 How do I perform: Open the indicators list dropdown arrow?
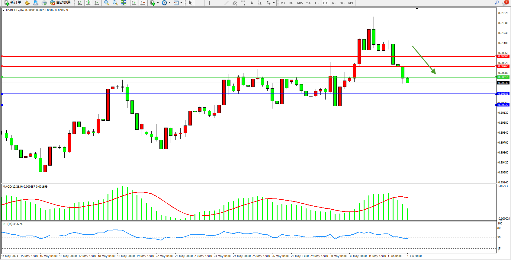158,3
